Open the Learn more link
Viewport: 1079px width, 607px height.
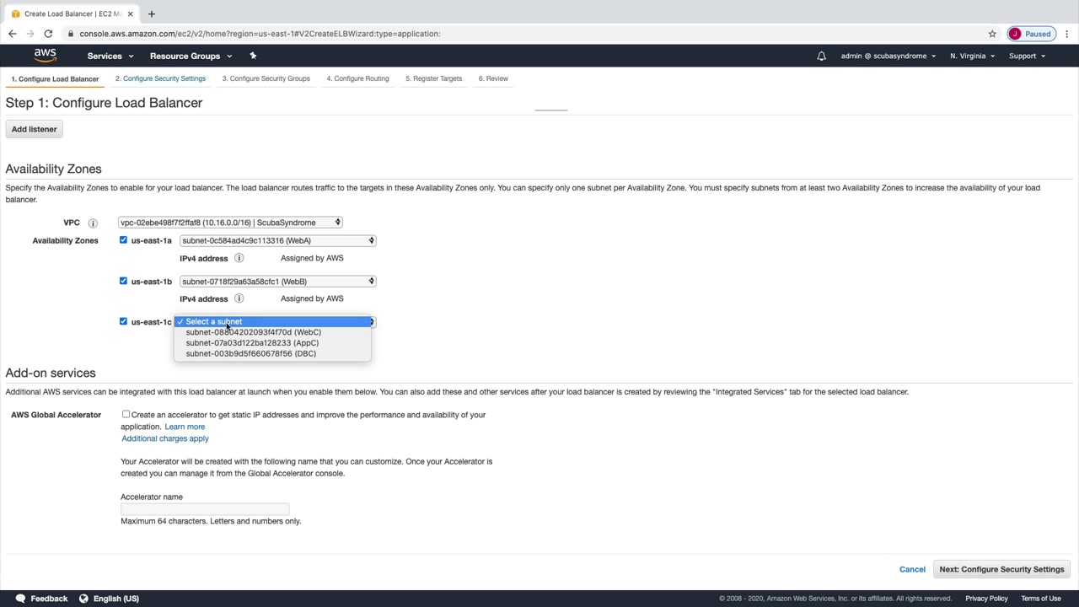pos(185,427)
